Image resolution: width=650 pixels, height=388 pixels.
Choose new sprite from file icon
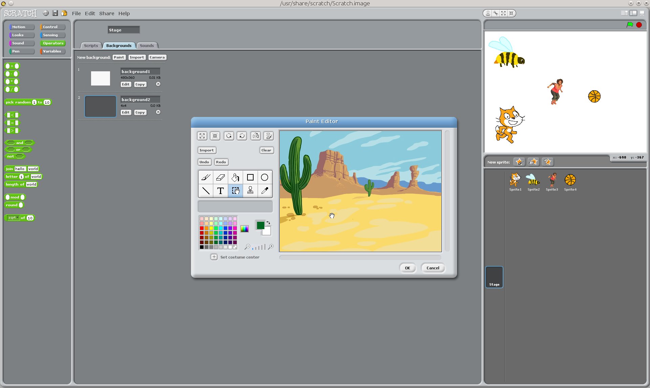(533, 162)
